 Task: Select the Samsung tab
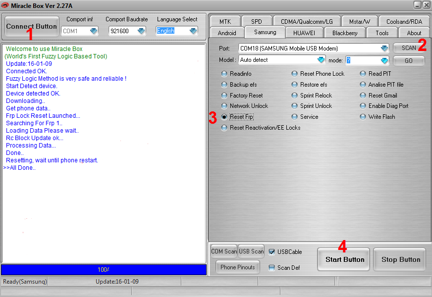click(x=265, y=32)
